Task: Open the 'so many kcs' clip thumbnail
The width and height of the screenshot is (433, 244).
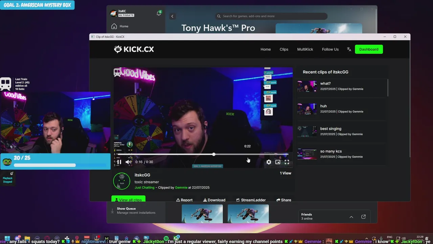Action: (307, 154)
